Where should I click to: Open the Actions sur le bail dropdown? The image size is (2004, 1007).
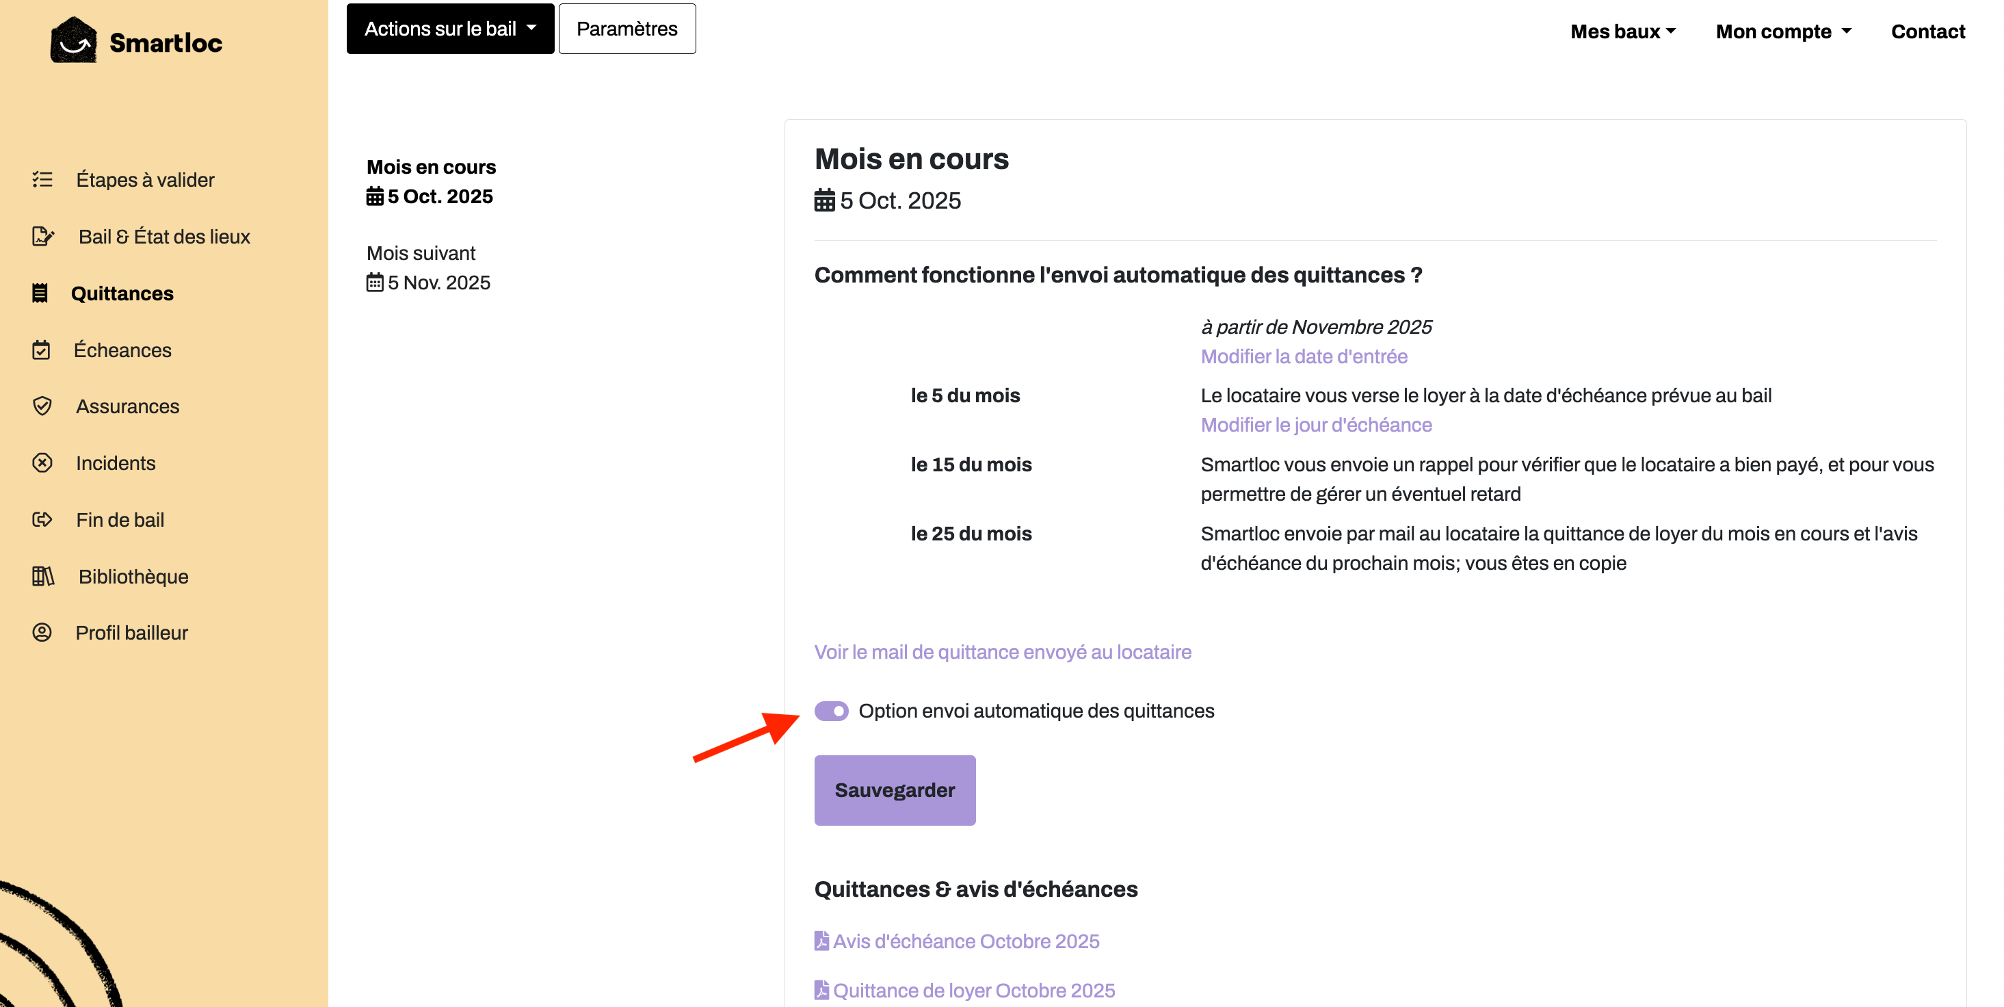[449, 28]
